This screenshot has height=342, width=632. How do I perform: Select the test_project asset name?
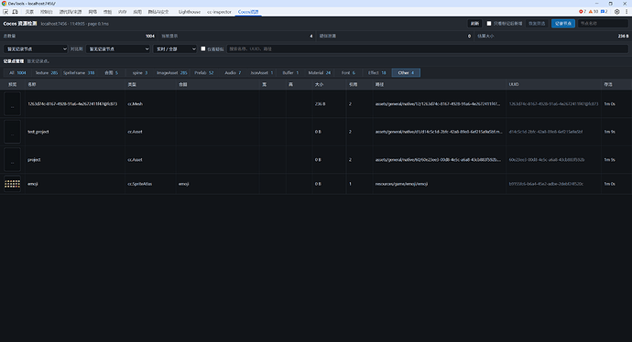[x=38, y=132]
